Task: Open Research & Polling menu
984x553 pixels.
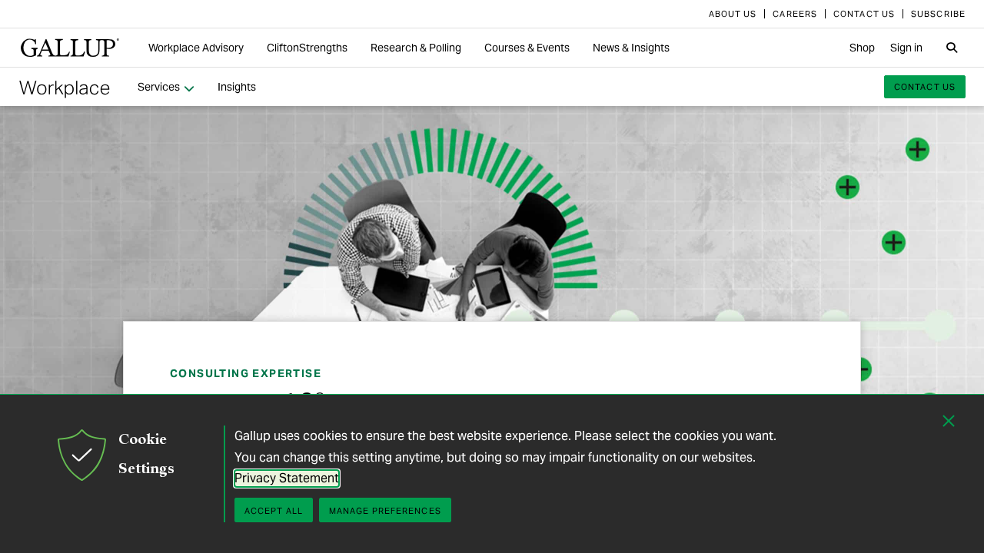Action: (416, 48)
